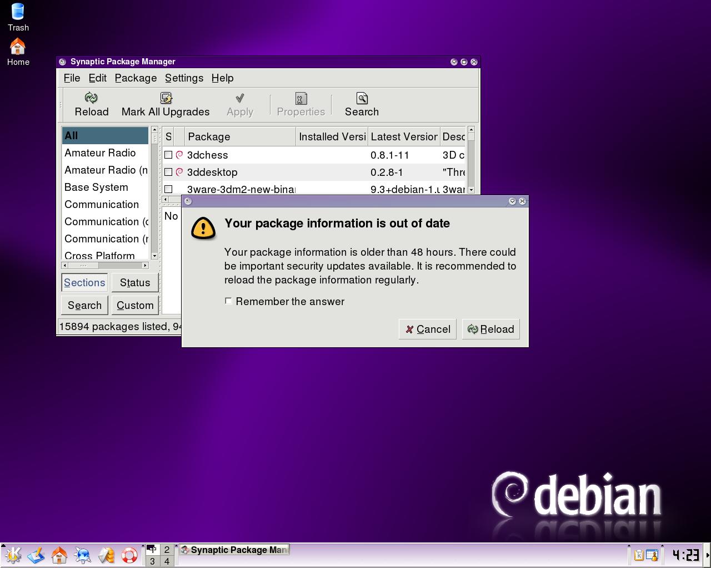Click the Debian swirl icon beside 3dchess
This screenshot has width=711, height=568.
179,155
